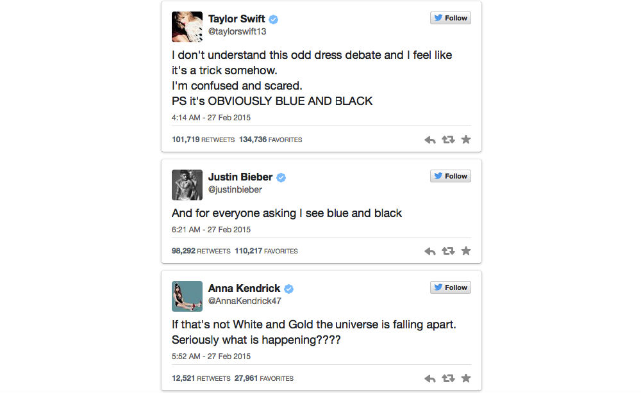Click the verified badge next to Taylor Swift

tap(273, 19)
